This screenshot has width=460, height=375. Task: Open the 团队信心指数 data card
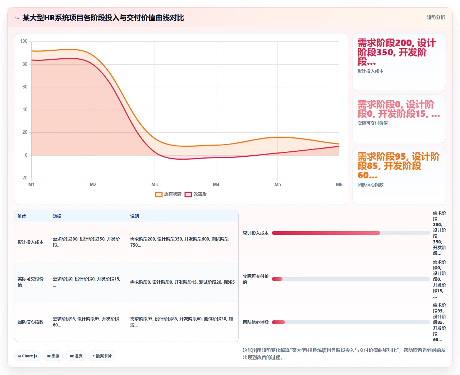pyautogui.click(x=399, y=176)
